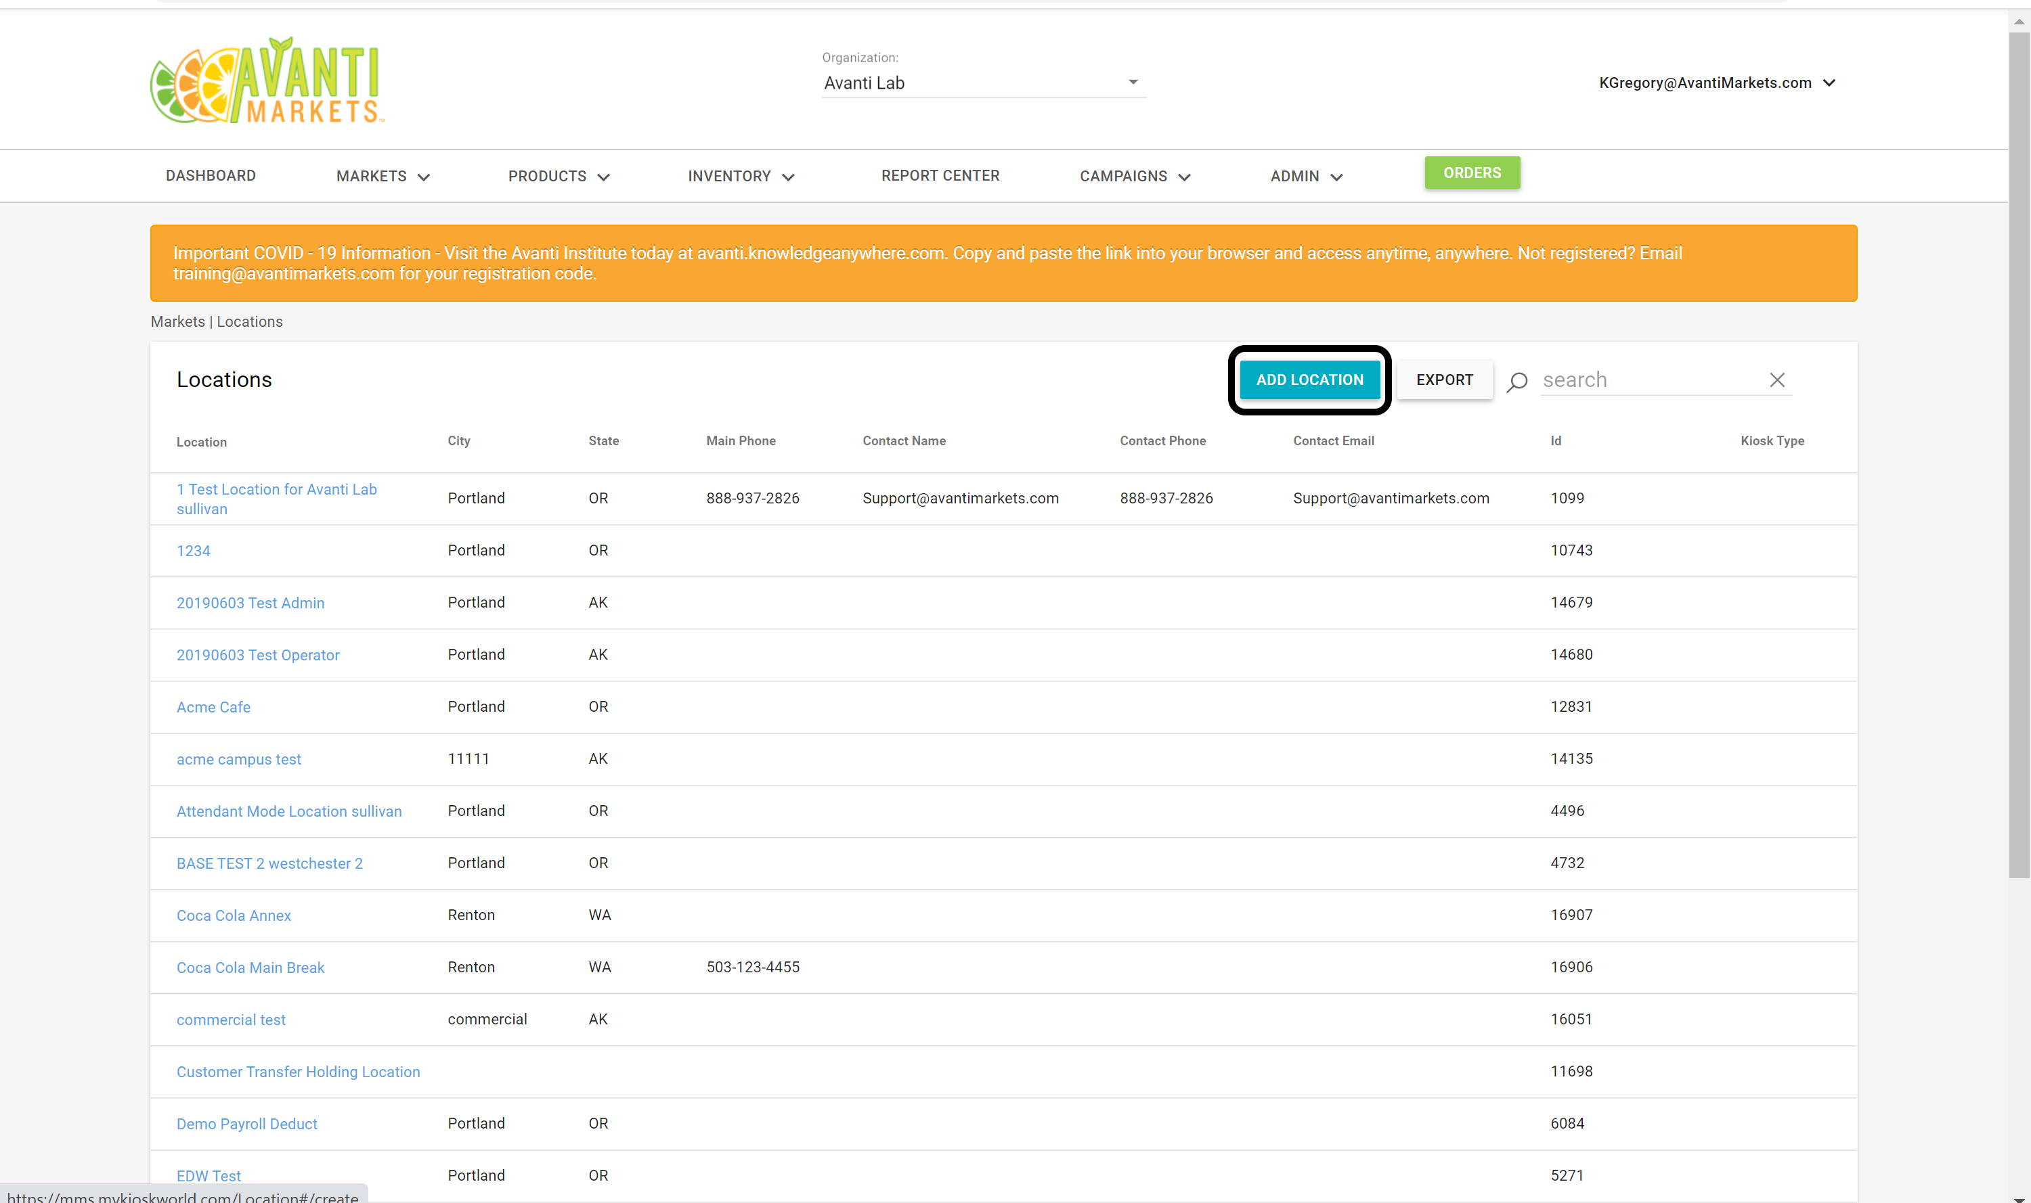Viewport: 2031px width, 1203px height.
Task: Open the Acme Cafe location
Action: coord(213,707)
